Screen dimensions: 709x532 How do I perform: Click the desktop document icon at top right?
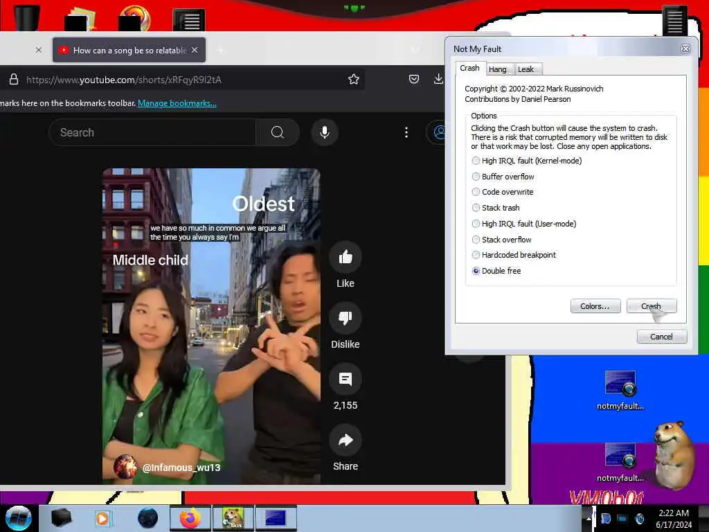(674, 20)
